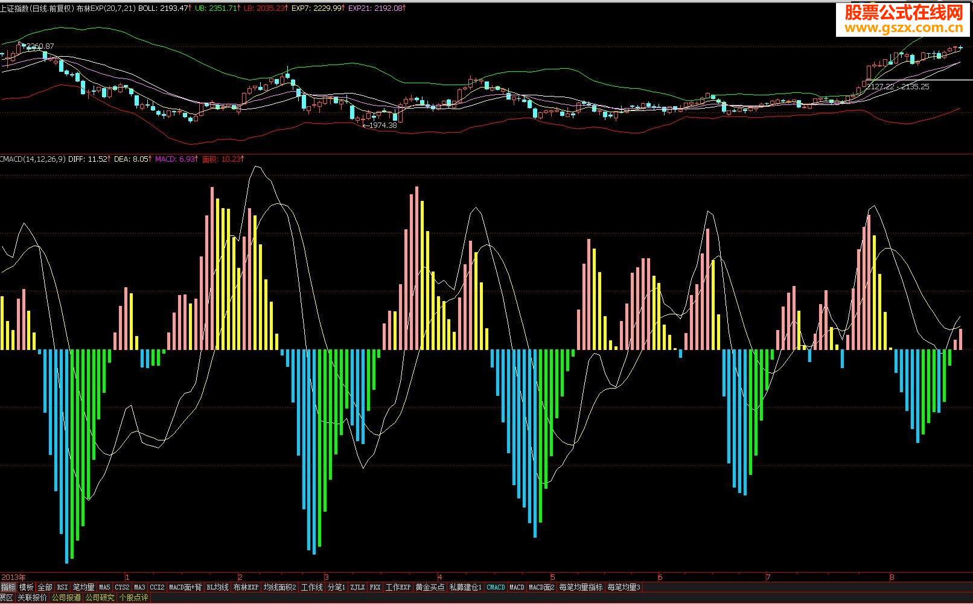The width and height of the screenshot is (973, 604).
Task: Select the 布林EXP indicator tab
Action: [246, 587]
